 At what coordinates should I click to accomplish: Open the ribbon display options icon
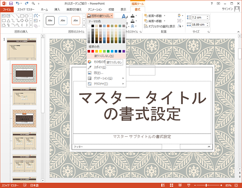(x=218, y=3)
